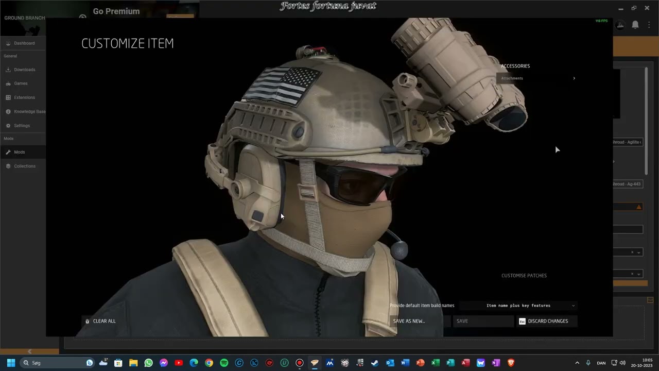
Task: Click DISCARD CHANGES button
Action: coord(547,321)
